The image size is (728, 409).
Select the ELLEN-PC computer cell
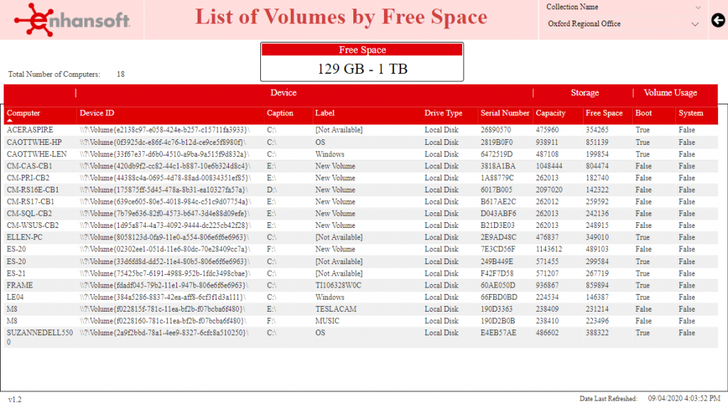(24, 237)
